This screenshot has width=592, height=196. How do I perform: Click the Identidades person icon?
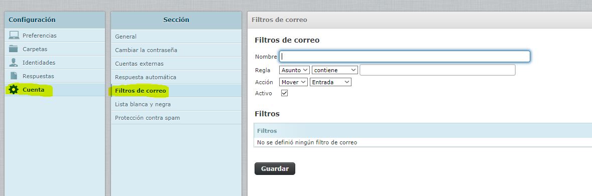click(x=14, y=62)
